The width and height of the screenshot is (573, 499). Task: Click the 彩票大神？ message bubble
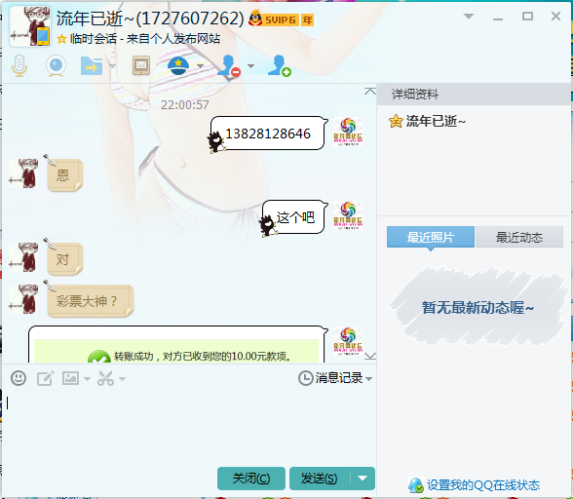pyautogui.click(x=90, y=301)
